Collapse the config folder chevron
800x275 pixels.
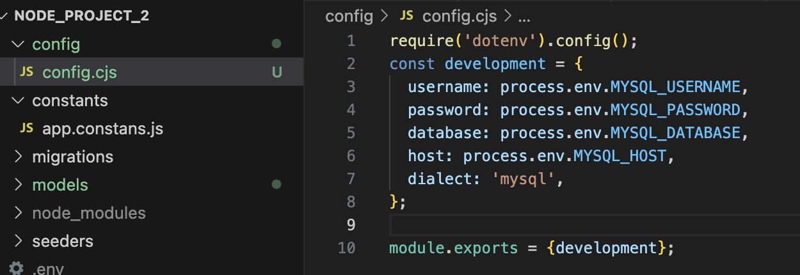pos(18,45)
